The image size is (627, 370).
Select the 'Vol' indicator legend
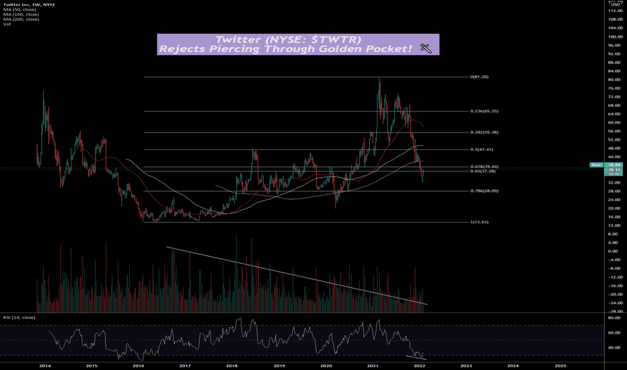(7, 24)
